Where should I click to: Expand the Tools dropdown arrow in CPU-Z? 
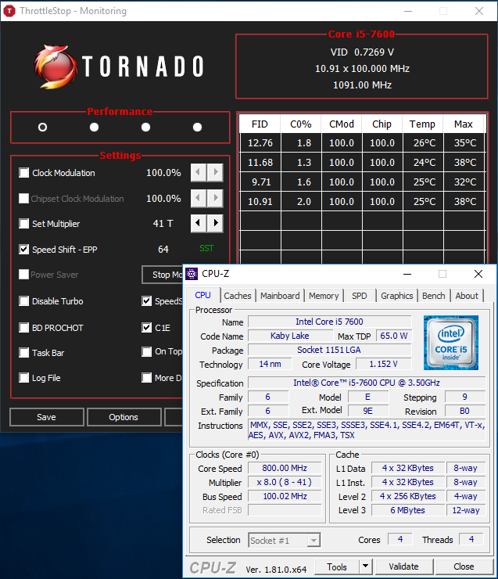365,566
